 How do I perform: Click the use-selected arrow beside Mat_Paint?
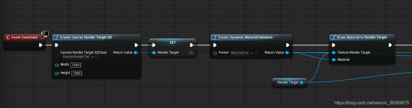coord(252,53)
